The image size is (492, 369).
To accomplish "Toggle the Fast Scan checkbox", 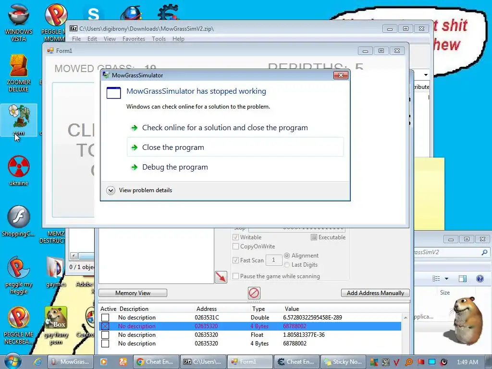I will point(235,260).
